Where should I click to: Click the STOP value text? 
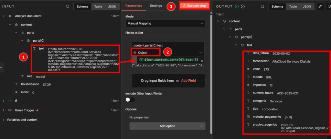[47, 84]
